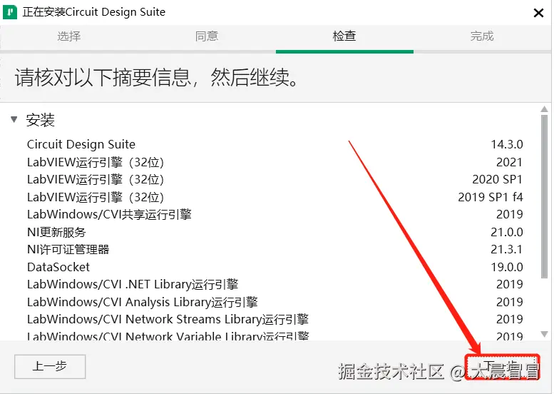Click the 下一步 next button
This screenshot has width=554, height=394.
pos(503,367)
